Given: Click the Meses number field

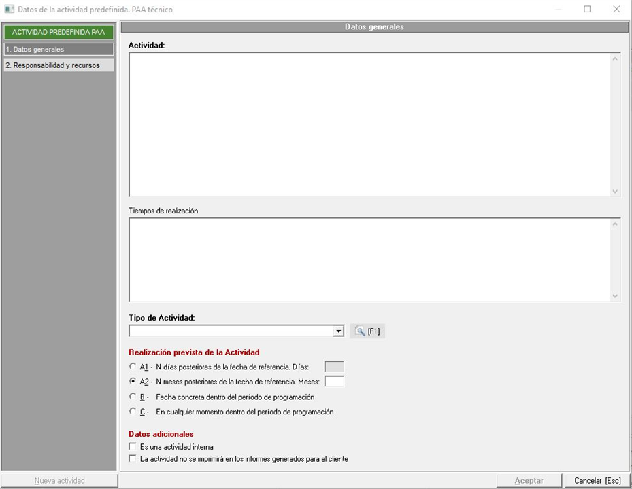Looking at the screenshot, I should 334,381.
